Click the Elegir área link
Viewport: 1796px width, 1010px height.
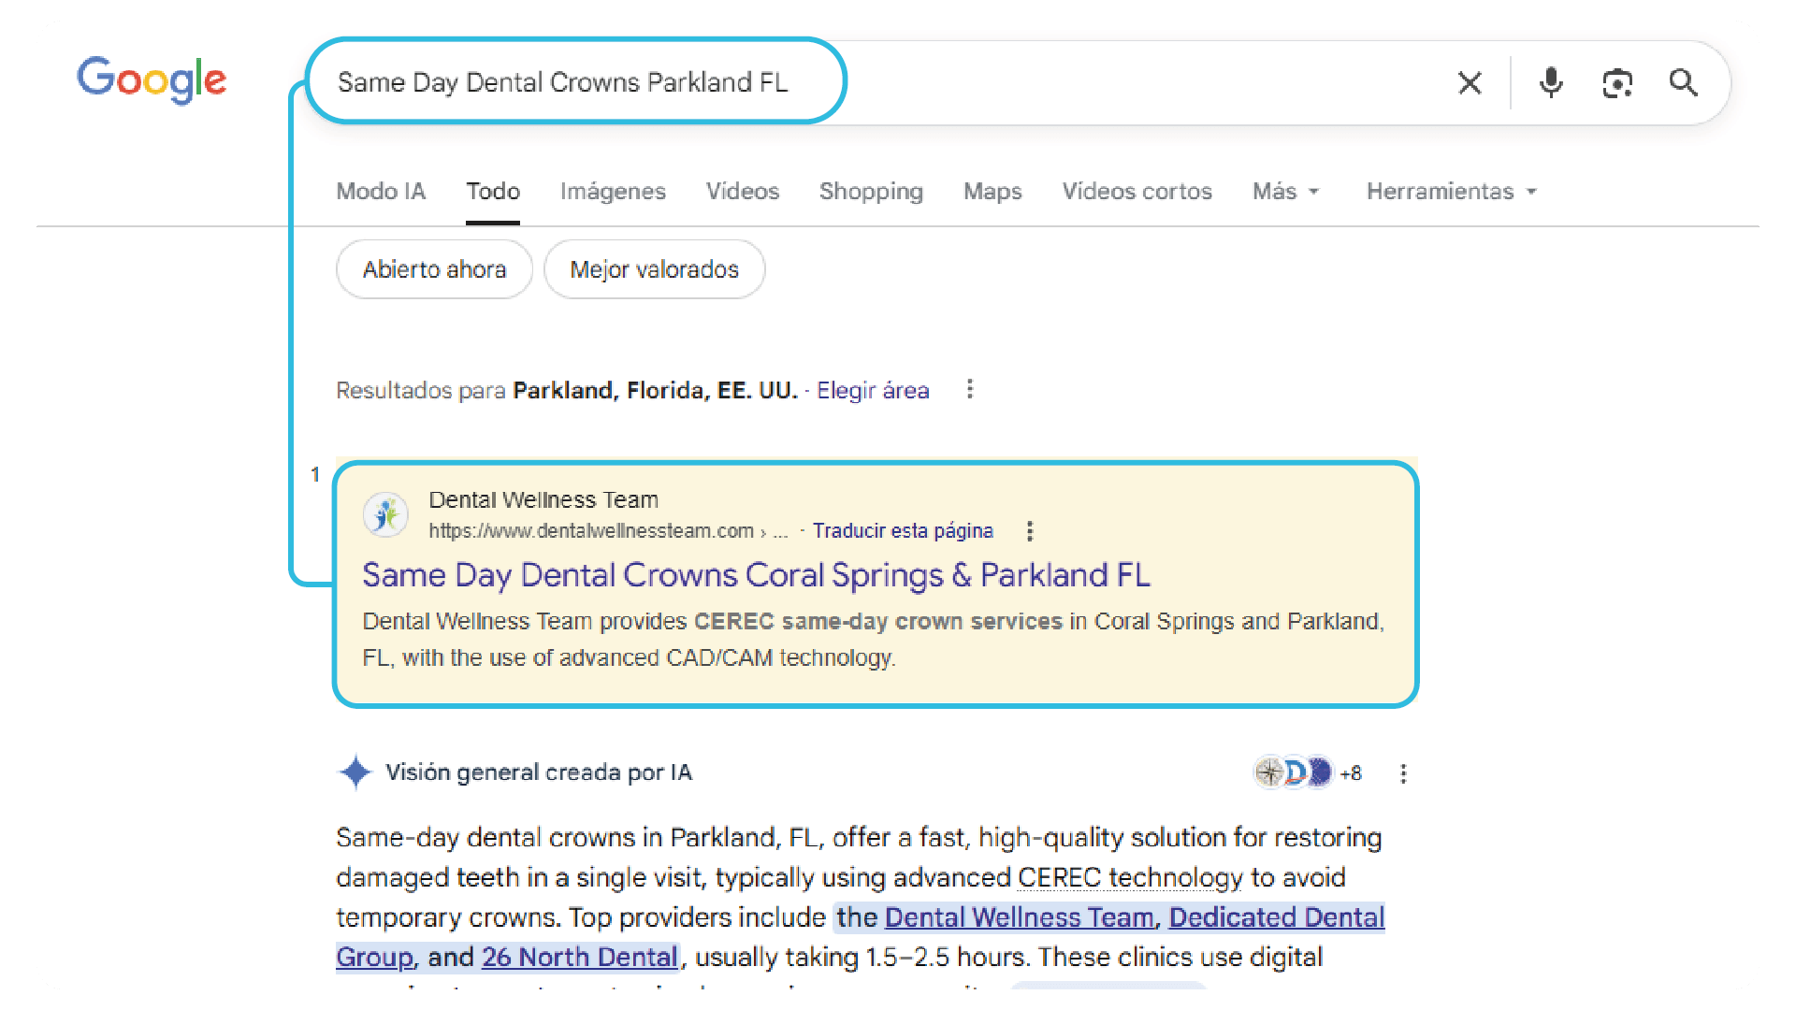(x=873, y=390)
